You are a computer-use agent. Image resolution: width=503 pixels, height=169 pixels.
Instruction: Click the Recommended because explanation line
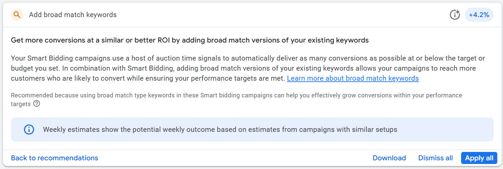click(236, 95)
